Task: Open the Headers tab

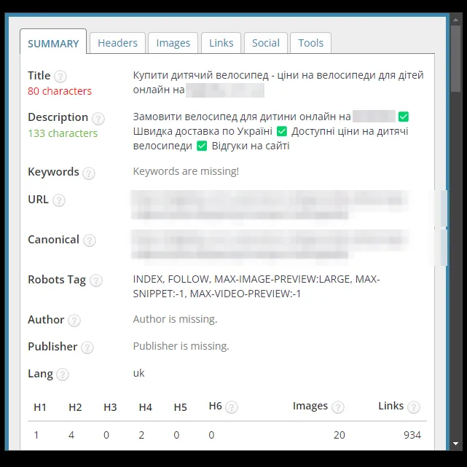Action: pos(117,43)
